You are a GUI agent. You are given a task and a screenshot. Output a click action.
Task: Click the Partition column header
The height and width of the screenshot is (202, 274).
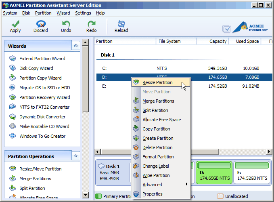pyautogui.click(x=125, y=41)
